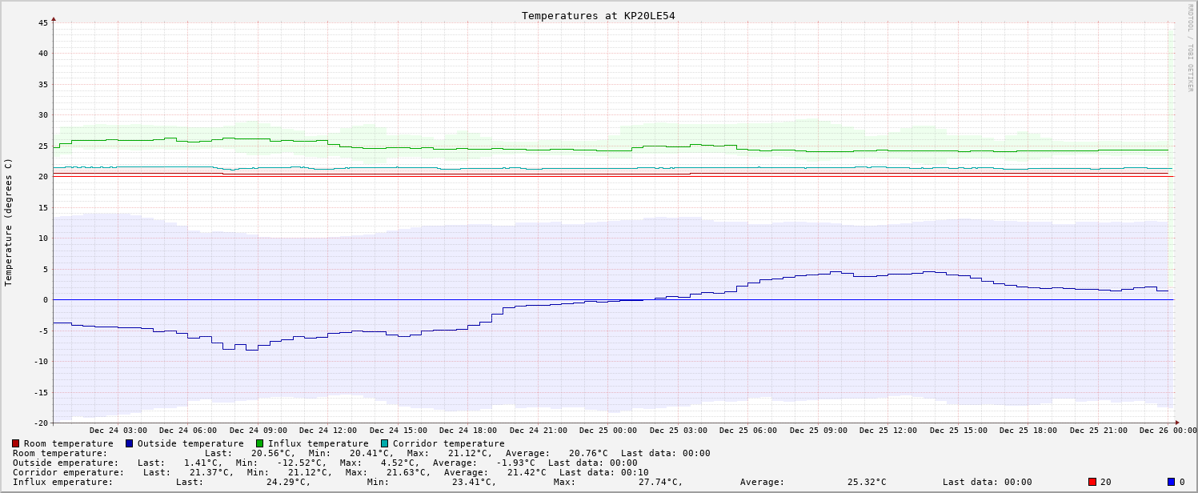Viewport: 1198px width, 493px height.
Task: Click the chart title Temperatures at KP20LE54
Action: (x=598, y=15)
